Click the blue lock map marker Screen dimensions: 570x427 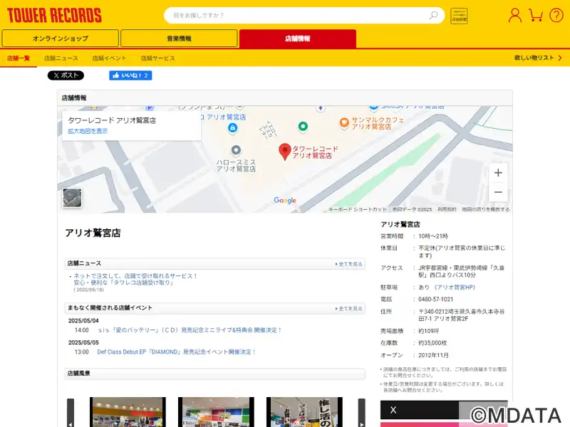point(233,128)
